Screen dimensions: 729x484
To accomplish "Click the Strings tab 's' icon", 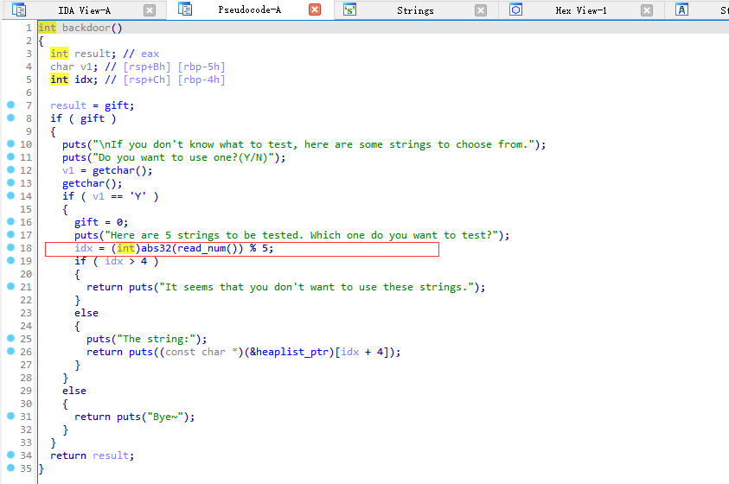I will point(349,10).
